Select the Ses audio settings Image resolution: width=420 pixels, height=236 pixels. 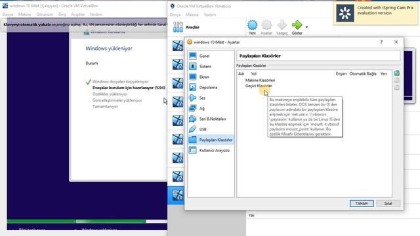tap(211, 98)
